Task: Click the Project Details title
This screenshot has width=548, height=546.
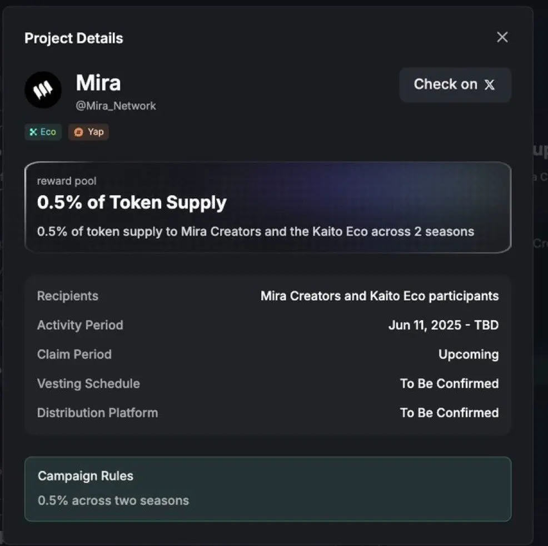Action: tap(74, 38)
